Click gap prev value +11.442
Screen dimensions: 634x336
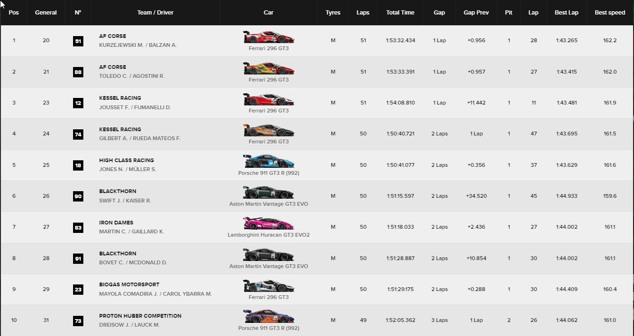click(476, 103)
